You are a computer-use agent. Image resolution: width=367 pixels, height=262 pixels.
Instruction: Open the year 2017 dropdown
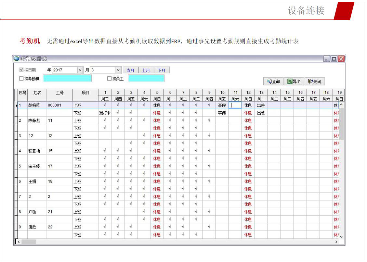tap(80, 70)
